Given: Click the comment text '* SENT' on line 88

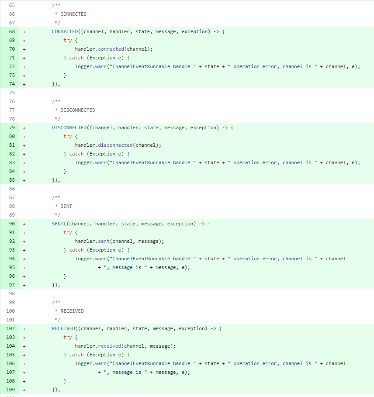Looking at the screenshot, I should 63,206.
